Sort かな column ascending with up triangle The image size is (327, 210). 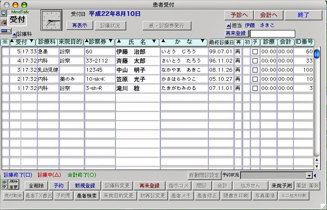point(163,41)
